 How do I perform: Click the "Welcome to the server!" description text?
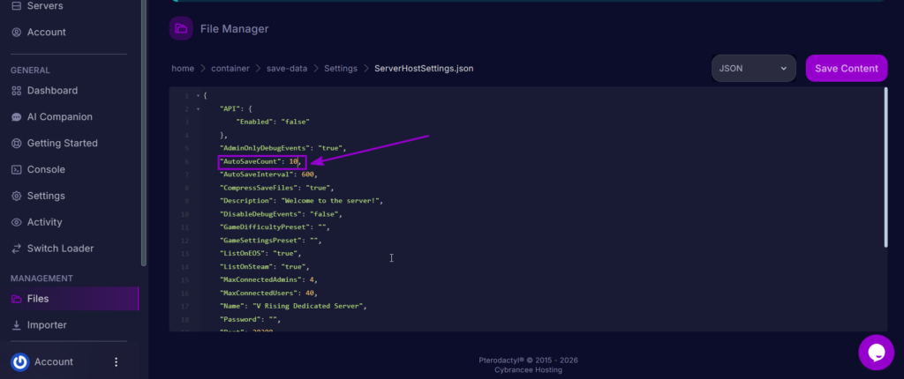(330, 201)
